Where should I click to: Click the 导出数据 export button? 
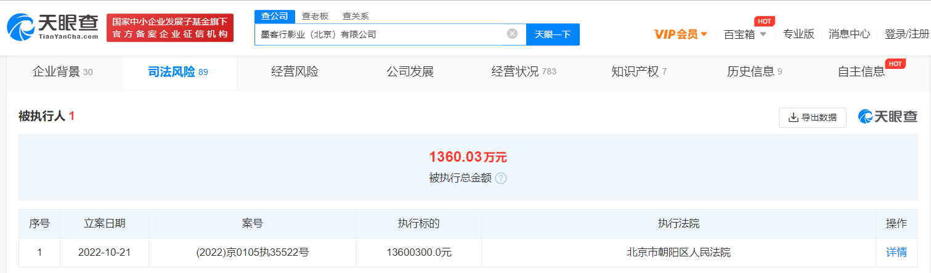pos(813,117)
